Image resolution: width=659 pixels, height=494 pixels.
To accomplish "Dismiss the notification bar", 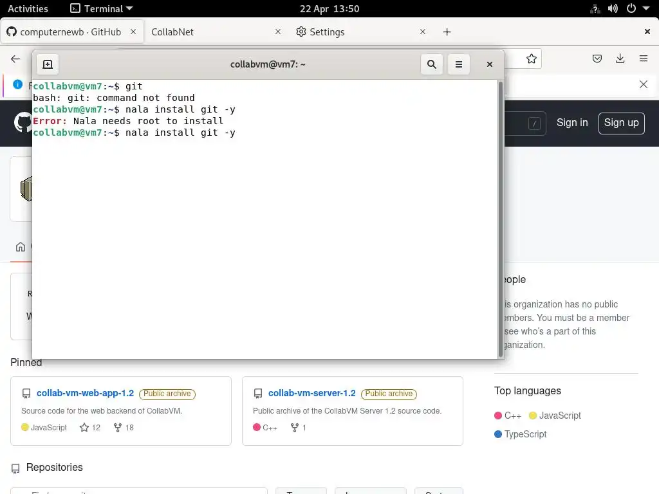I will [x=643, y=84].
